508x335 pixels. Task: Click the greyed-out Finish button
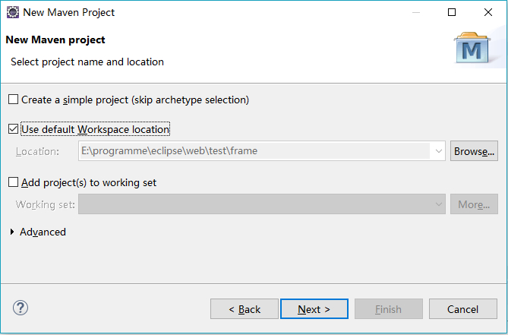pyautogui.click(x=389, y=309)
